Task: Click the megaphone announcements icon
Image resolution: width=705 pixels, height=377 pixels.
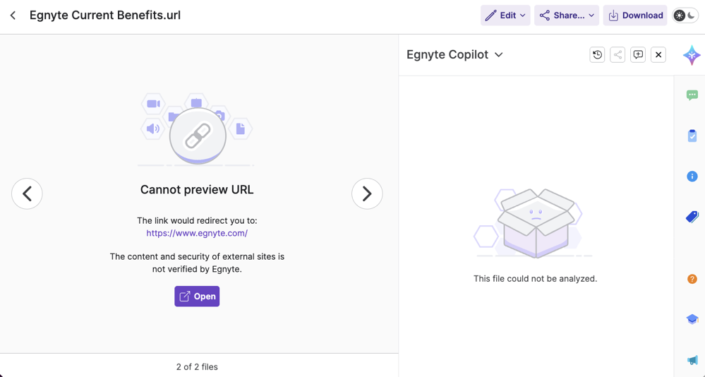Action: [692, 360]
